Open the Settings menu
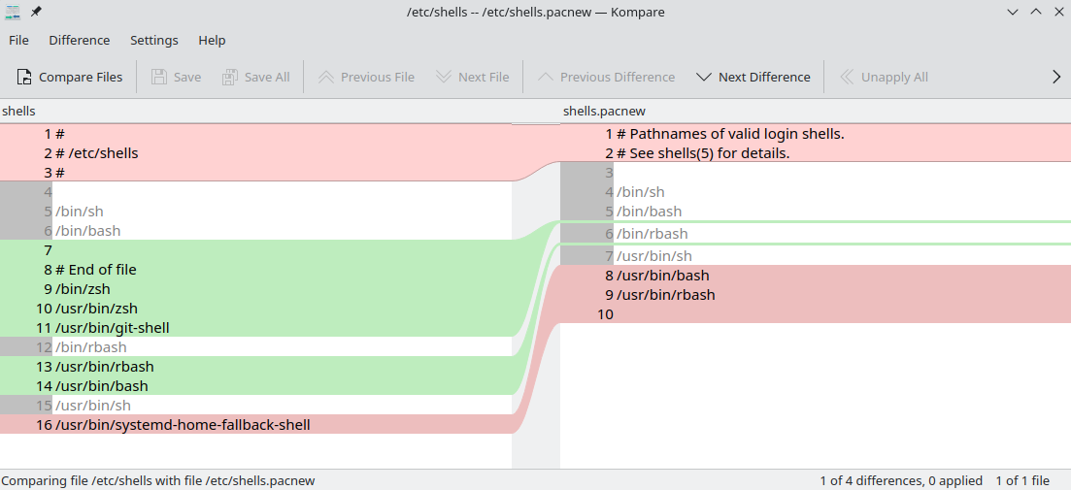The width and height of the screenshot is (1071, 490). (x=154, y=40)
